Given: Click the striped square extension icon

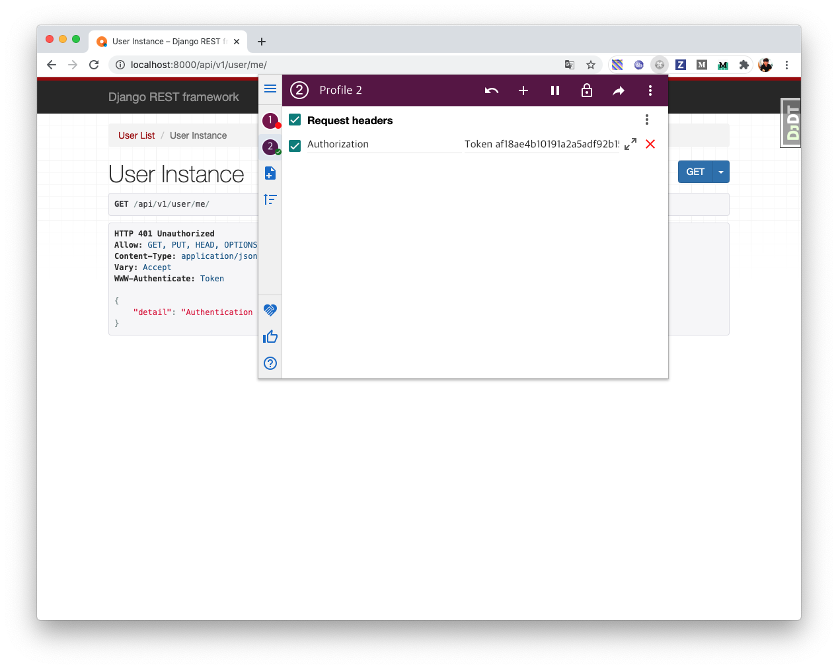Looking at the screenshot, I should pyautogui.click(x=617, y=65).
